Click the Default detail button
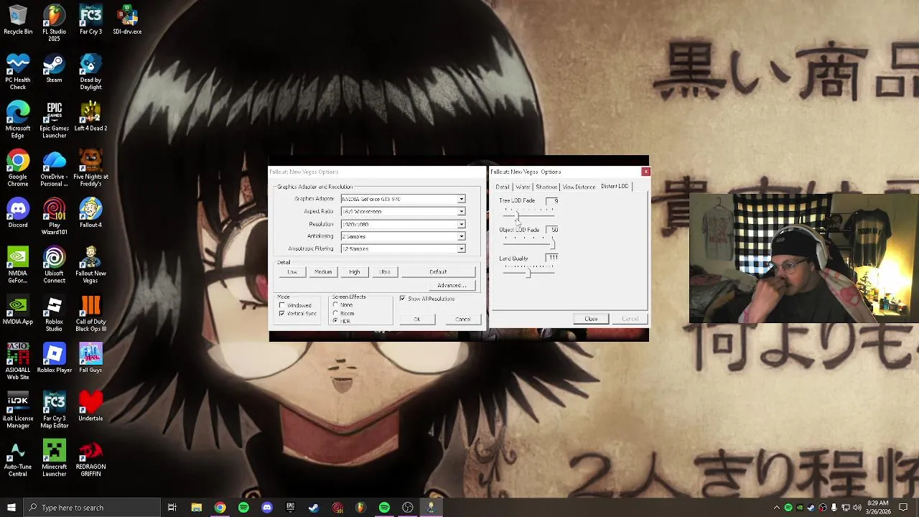 pyautogui.click(x=438, y=272)
